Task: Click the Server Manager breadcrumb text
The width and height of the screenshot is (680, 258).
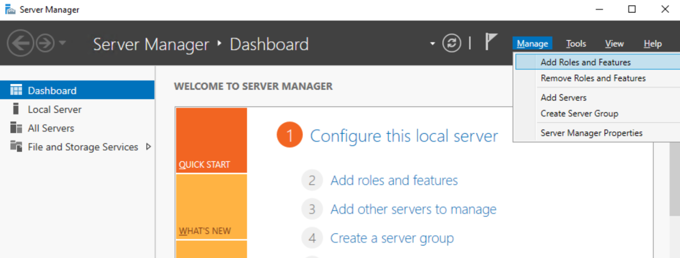Action: tap(151, 44)
